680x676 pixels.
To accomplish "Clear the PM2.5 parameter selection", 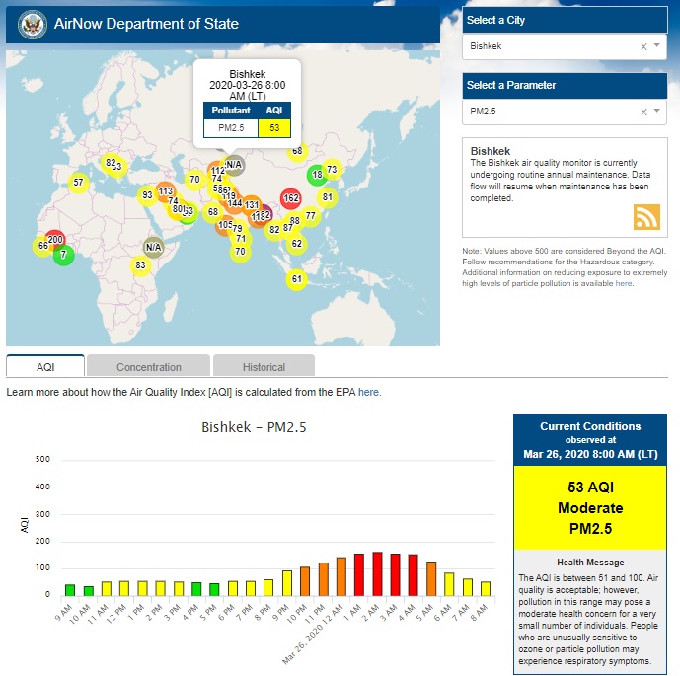I will pyautogui.click(x=643, y=112).
